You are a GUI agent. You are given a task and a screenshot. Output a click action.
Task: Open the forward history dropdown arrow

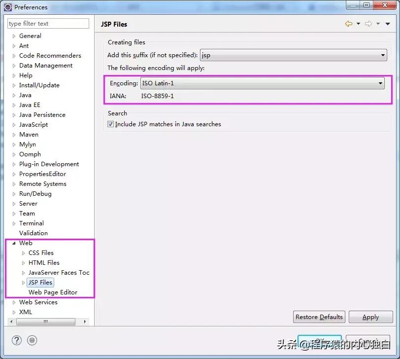pos(378,24)
